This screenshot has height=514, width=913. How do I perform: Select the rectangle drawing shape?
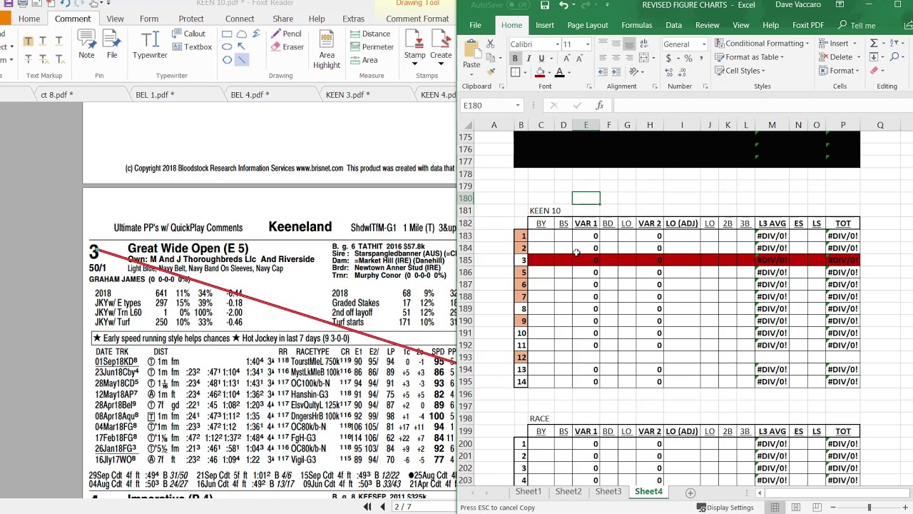point(227,34)
